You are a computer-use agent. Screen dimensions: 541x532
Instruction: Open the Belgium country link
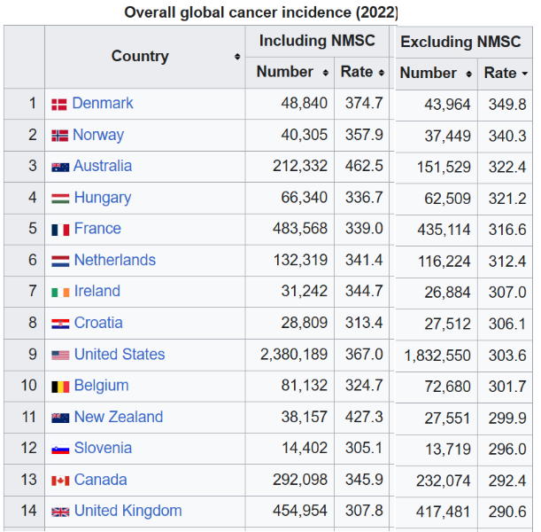pyautogui.click(x=102, y=385)
